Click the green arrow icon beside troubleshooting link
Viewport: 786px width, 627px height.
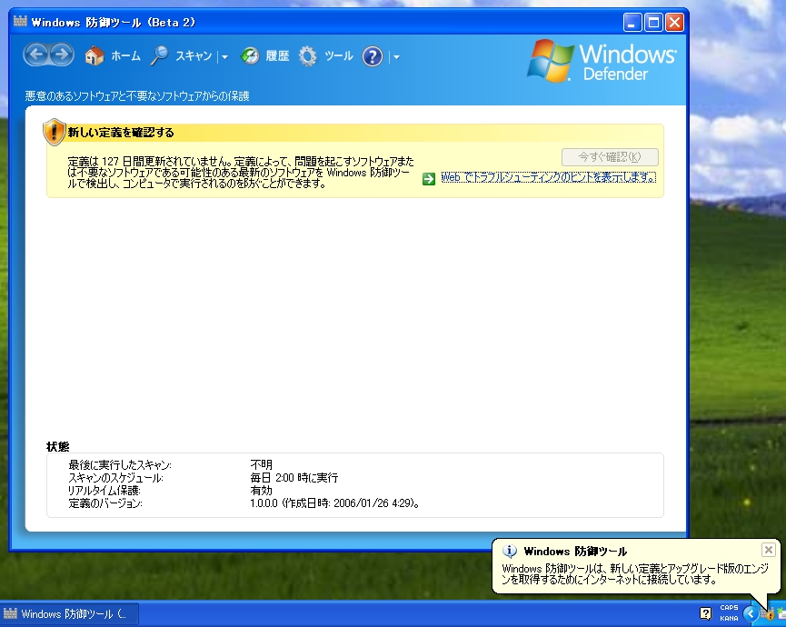coord(429,178)
